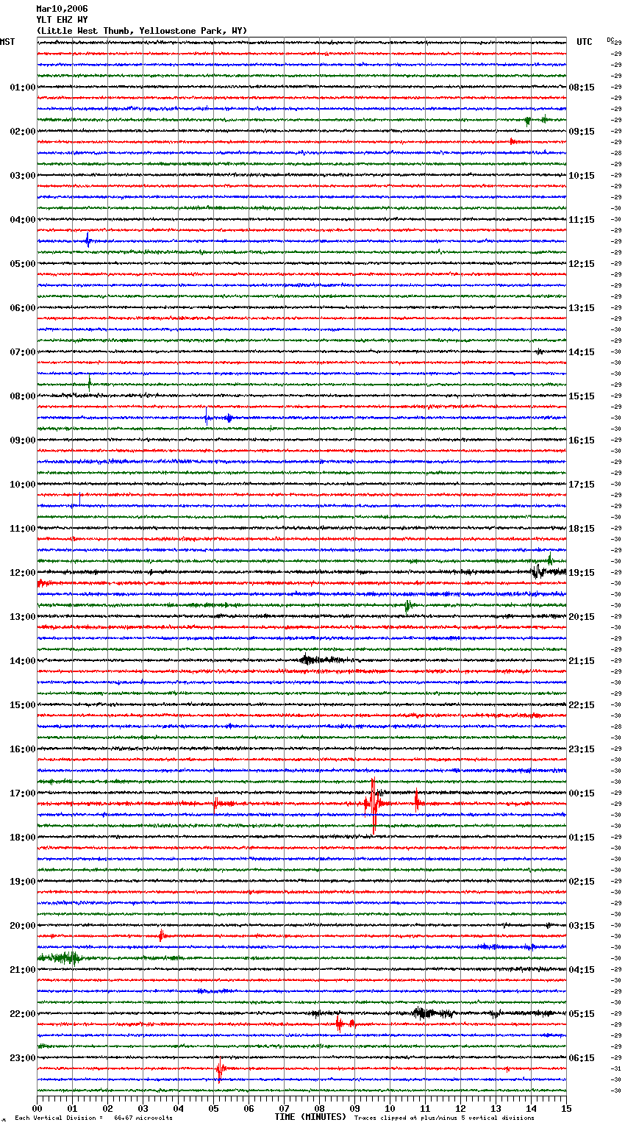
Task: Click the 19:15 UTC label
Action: (x=582, y=573)
